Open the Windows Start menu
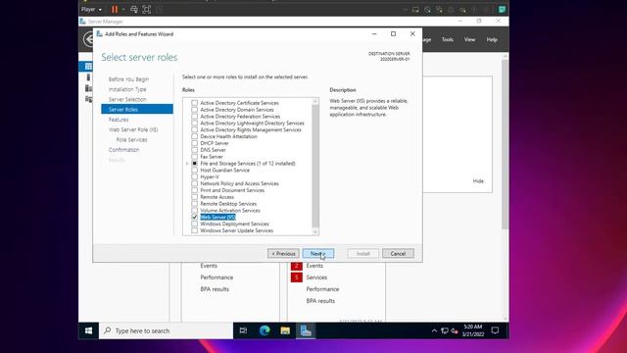627x353 pixels. point(88,330)
